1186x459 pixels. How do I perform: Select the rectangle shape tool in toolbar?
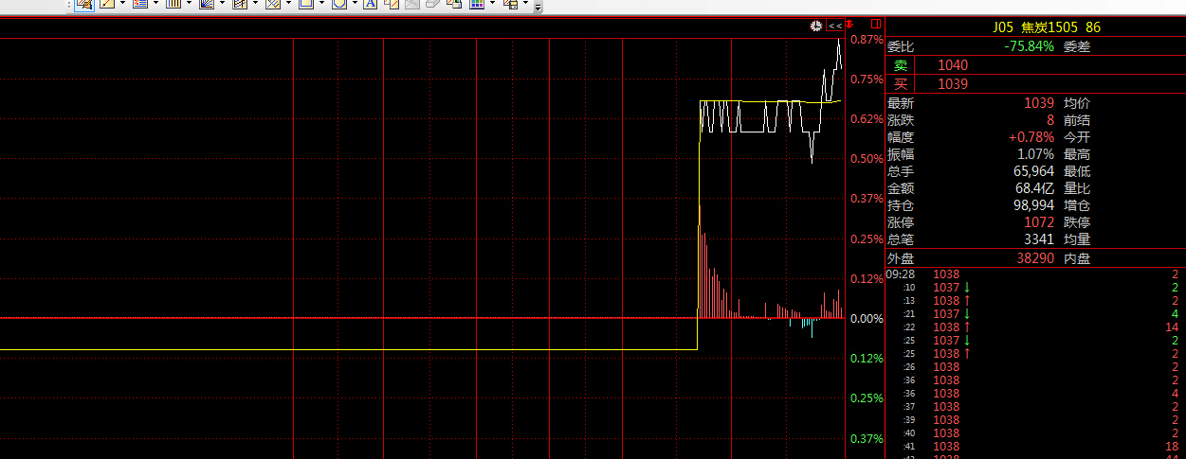[x=305, y=4]
